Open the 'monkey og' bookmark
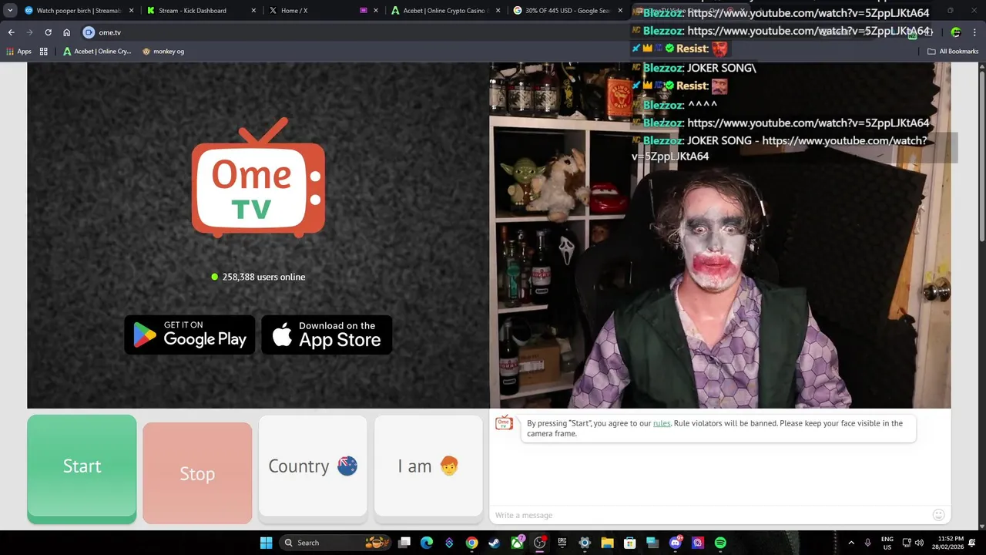Screen dimensions: 986x555 coord(163,52)
